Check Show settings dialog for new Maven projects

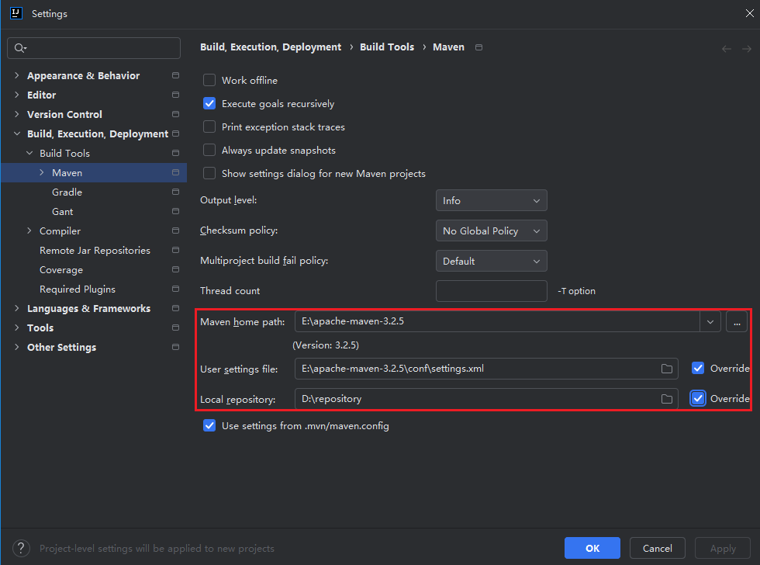coord(209,173)
